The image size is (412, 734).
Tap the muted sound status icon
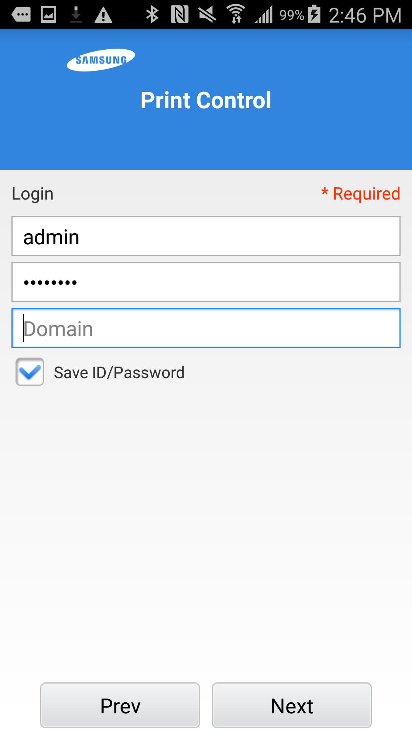(x=207, y=14)
